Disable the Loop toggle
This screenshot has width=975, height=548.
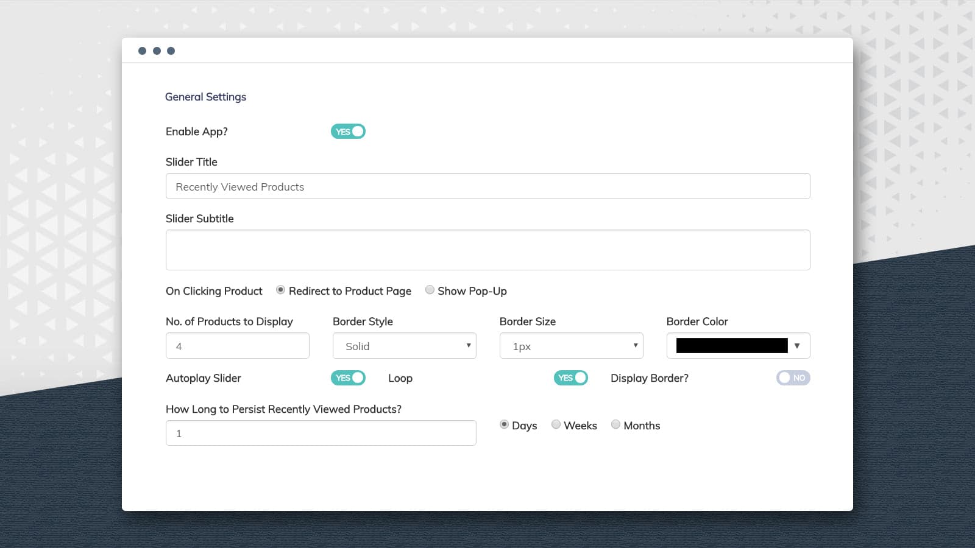[x=570, y=378]
